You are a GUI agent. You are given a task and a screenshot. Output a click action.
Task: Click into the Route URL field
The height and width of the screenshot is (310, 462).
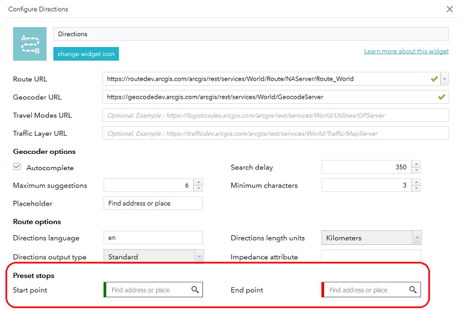tap(271, 79)
